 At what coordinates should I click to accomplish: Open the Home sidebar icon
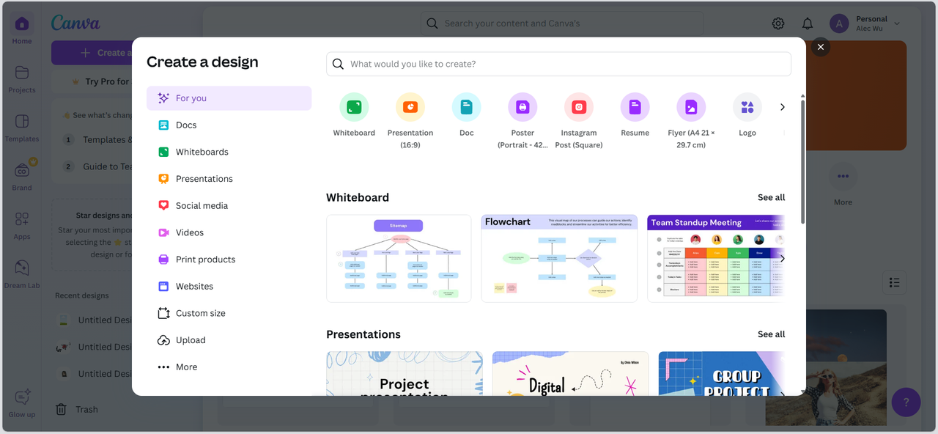coord(22,30)
